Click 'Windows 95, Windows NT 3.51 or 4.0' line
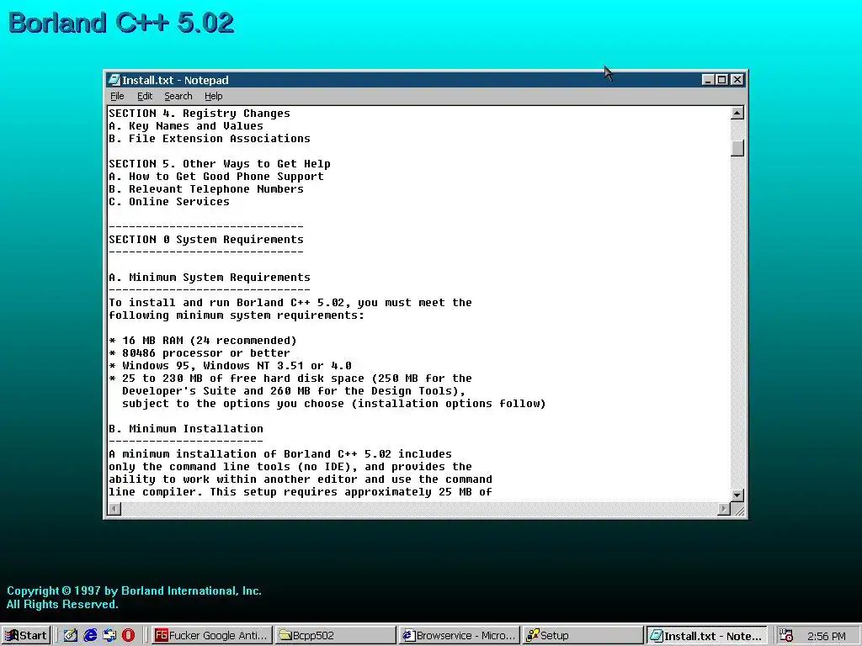 tap(231, 366)
